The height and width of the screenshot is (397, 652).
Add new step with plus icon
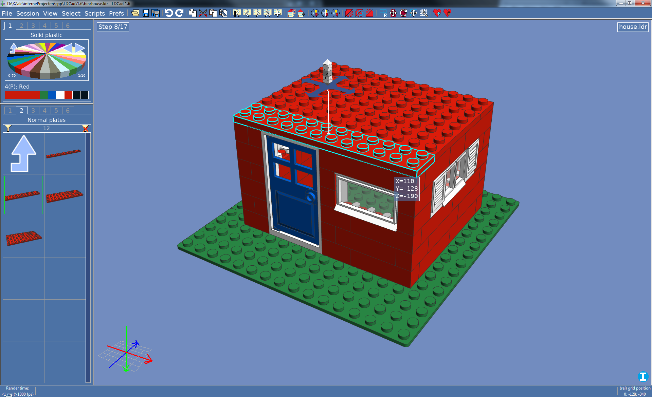(x=278, y=13)
